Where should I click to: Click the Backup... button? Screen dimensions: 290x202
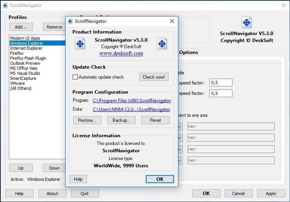pos(121,120)
